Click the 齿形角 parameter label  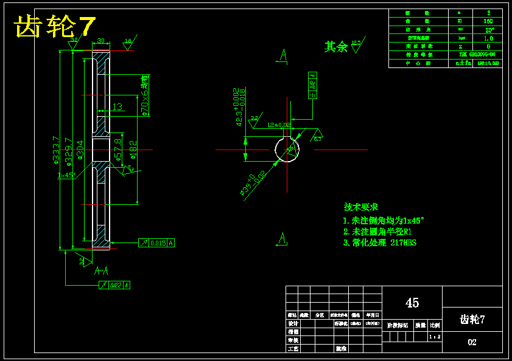418,30
